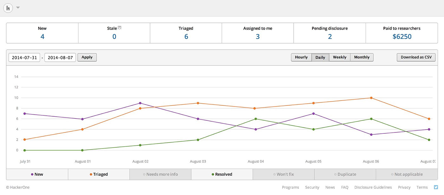Switch to the Weekly view tab
Image resolution: width=444 pixels, height=195 pixels.
tap(339, 57)
